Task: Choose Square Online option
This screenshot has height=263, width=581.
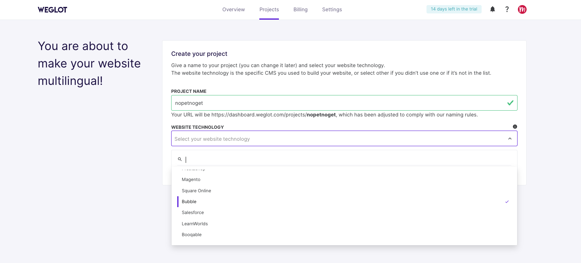Action: 344,191
